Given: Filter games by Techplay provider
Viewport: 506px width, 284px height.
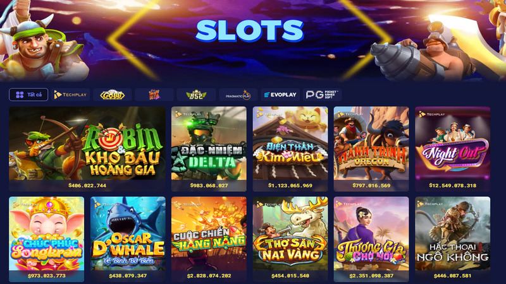Looking at the screenshot, I should (70, 95).
